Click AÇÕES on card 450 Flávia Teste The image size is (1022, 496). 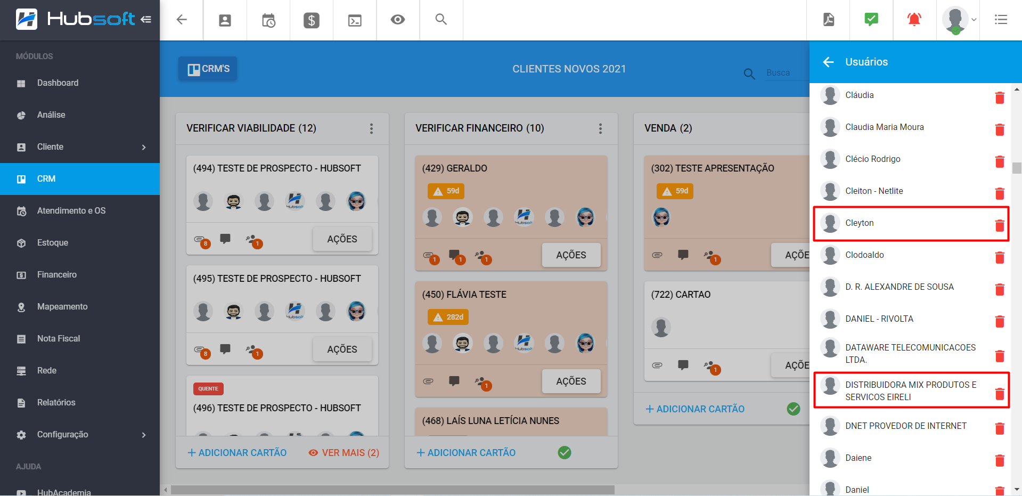tap(571, 381)
